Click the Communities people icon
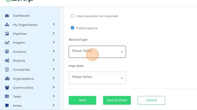 click(x=7, y=87)
